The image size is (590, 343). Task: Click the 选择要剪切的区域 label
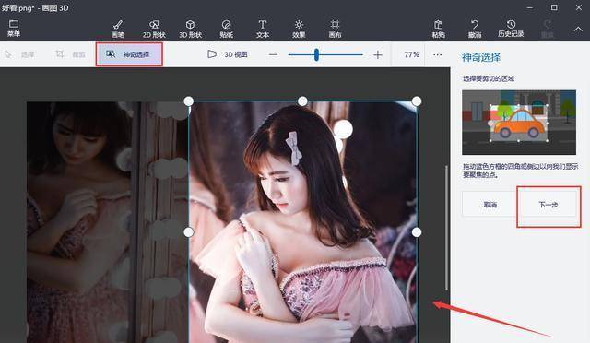[x=489, y=78]
